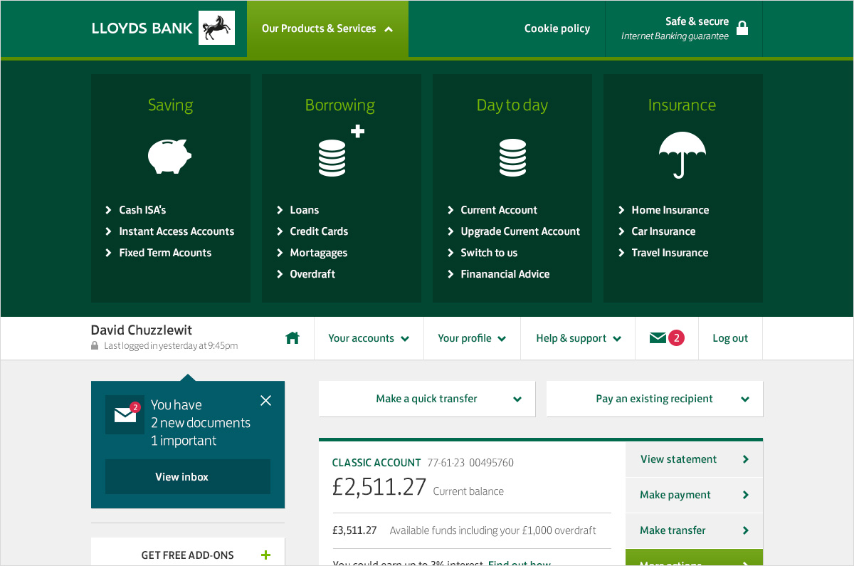Expand Pay an existing recipient dropdown
Image resolution: width=854 pixels, height=566 pixels.
click(655, 399)
